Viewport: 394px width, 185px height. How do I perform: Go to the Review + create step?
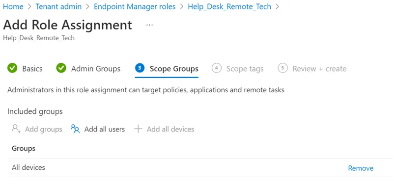click(x=319, y=69)
